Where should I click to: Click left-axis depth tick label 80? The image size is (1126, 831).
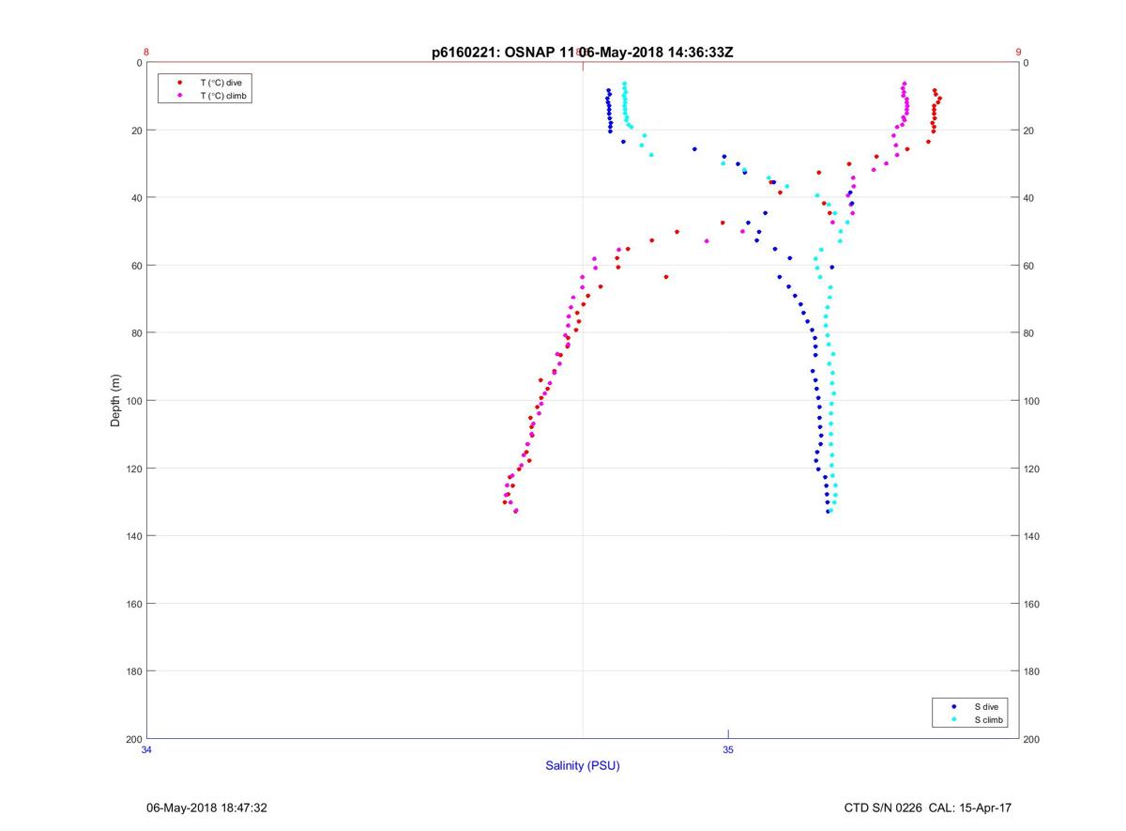(137, 333)
